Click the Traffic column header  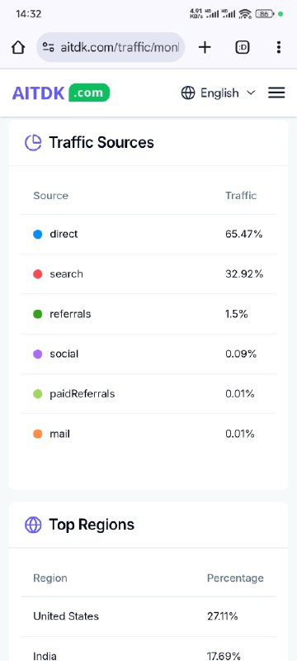coord(241,196)
